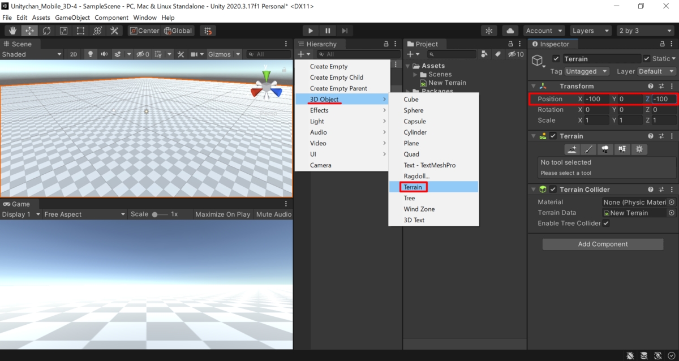Toggle 2D mode in Scene view

tap(74, 54)
